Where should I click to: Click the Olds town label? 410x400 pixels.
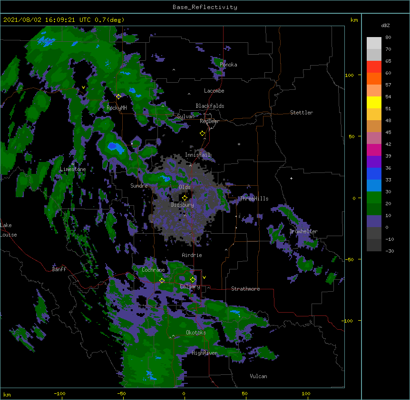(x=185, y=187)
